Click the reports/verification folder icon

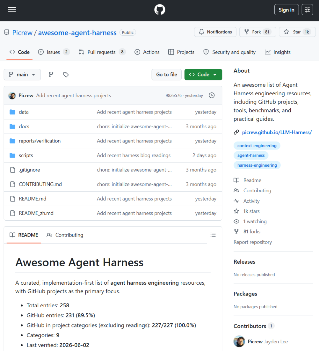coord(13,141)
